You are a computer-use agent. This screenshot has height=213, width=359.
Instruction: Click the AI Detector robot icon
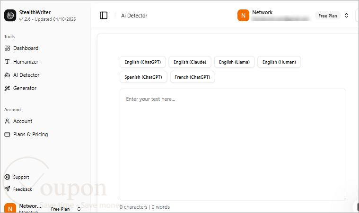coord(7,75)
